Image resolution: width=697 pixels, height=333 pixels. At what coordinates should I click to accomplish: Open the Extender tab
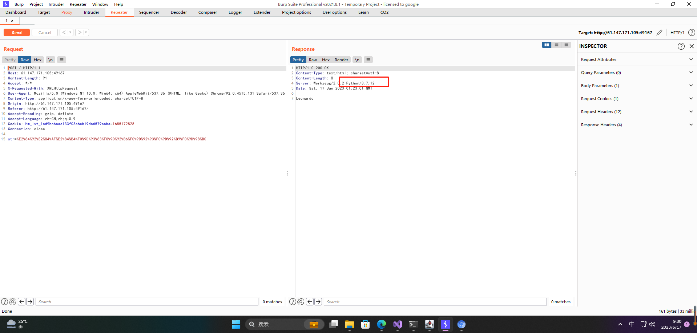[262, 12]
